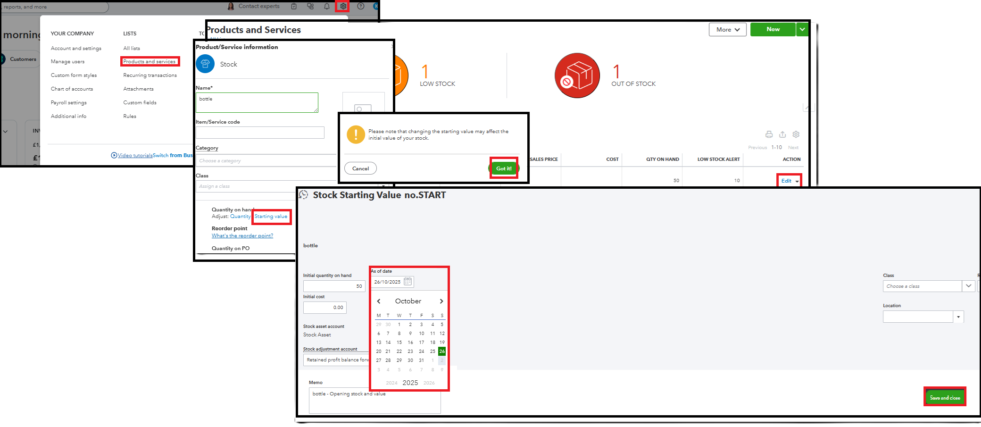Click the devices icon beside the bell
The height and width of the screenshot is (427, 981).
tap(310, 6)
